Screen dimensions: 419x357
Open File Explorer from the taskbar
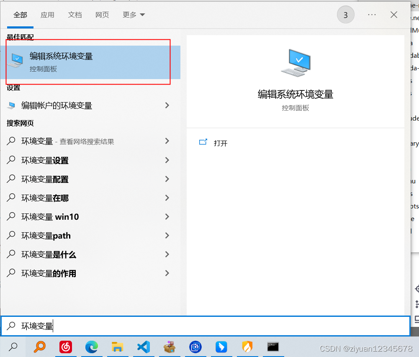118,347
